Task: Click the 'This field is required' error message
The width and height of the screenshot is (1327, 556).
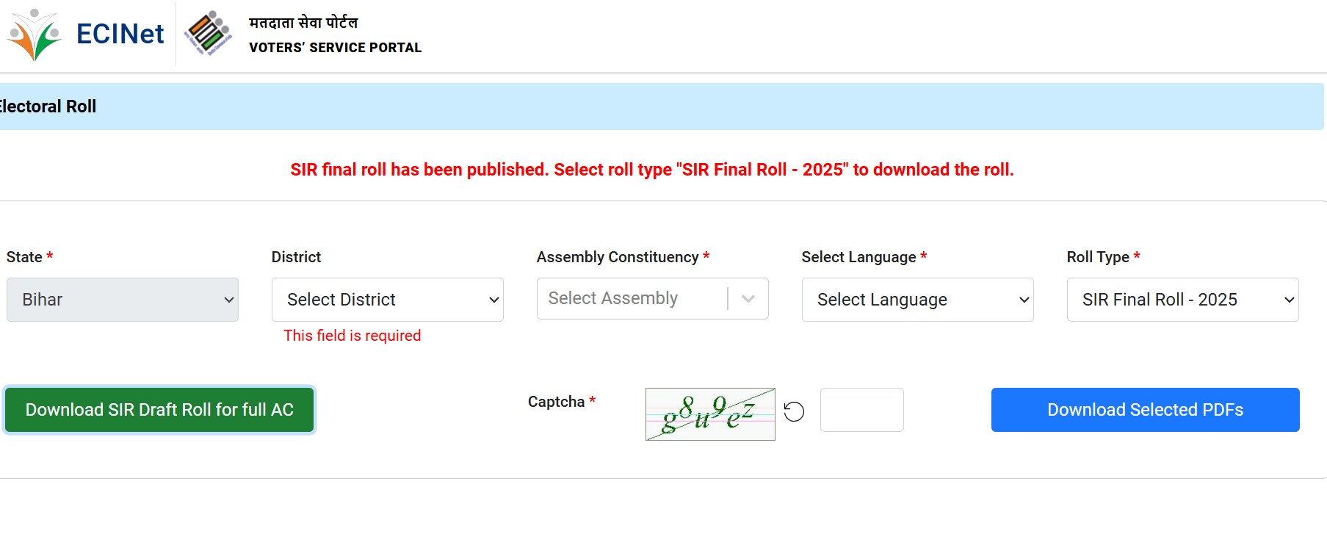Action: [352, 336]
